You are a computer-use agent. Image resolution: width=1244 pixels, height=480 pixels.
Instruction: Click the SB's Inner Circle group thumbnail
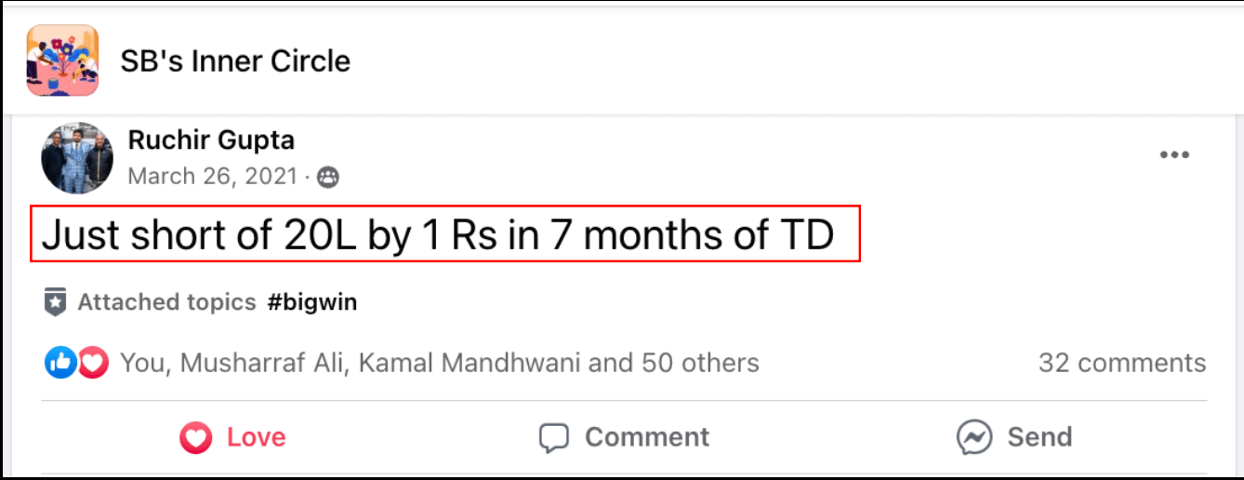click(63, 60)
